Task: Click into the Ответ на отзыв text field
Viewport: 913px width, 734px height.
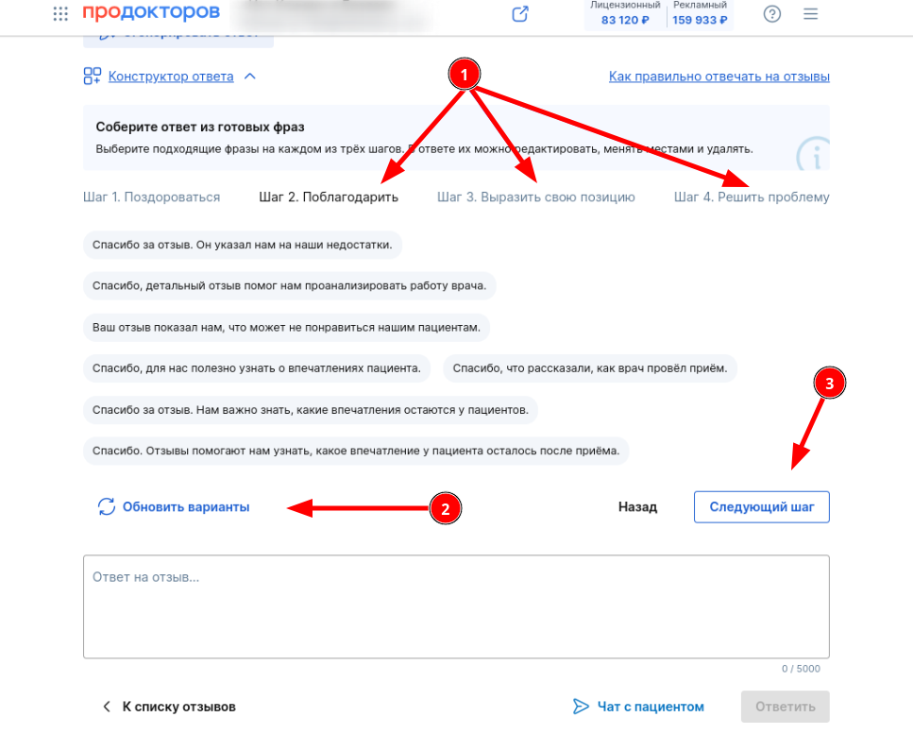Action: pos(457,606)
